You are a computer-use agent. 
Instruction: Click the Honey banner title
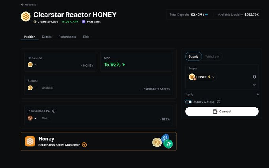46,139
